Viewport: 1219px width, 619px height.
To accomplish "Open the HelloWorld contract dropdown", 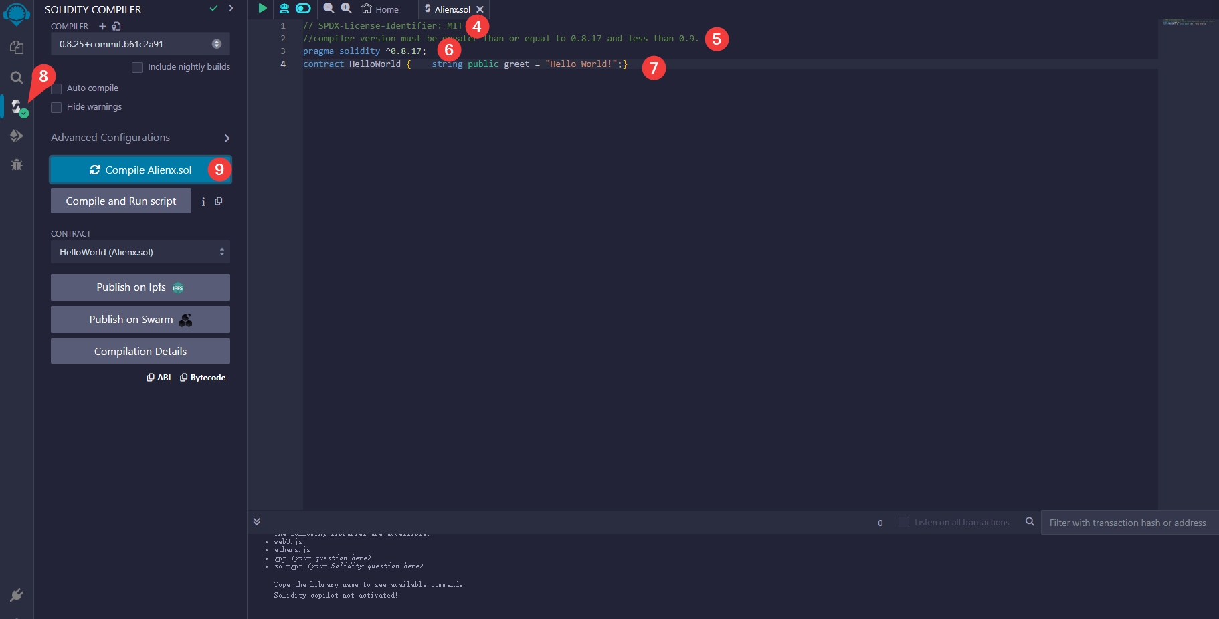I will coord(140,252).
